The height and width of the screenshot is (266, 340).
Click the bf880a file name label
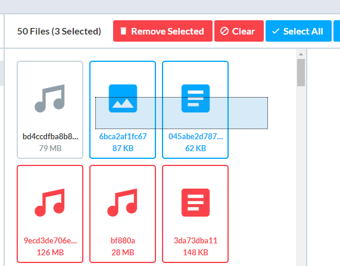point(123,240)
